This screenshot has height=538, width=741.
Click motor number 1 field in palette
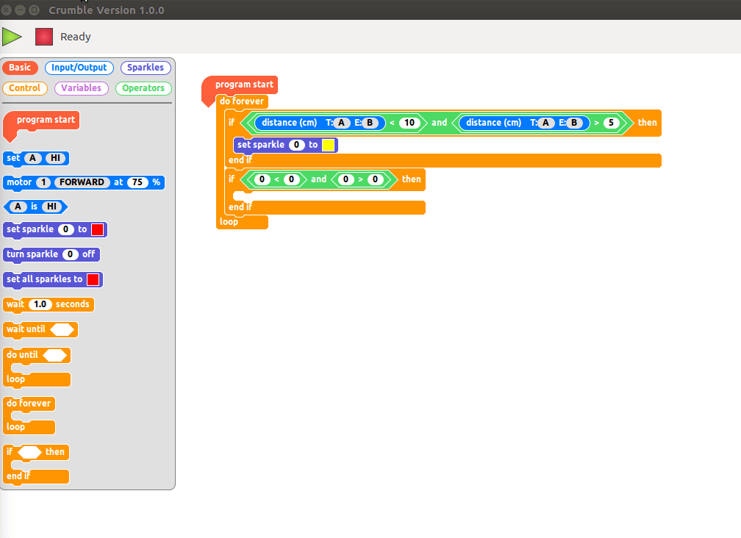point(43,182)
